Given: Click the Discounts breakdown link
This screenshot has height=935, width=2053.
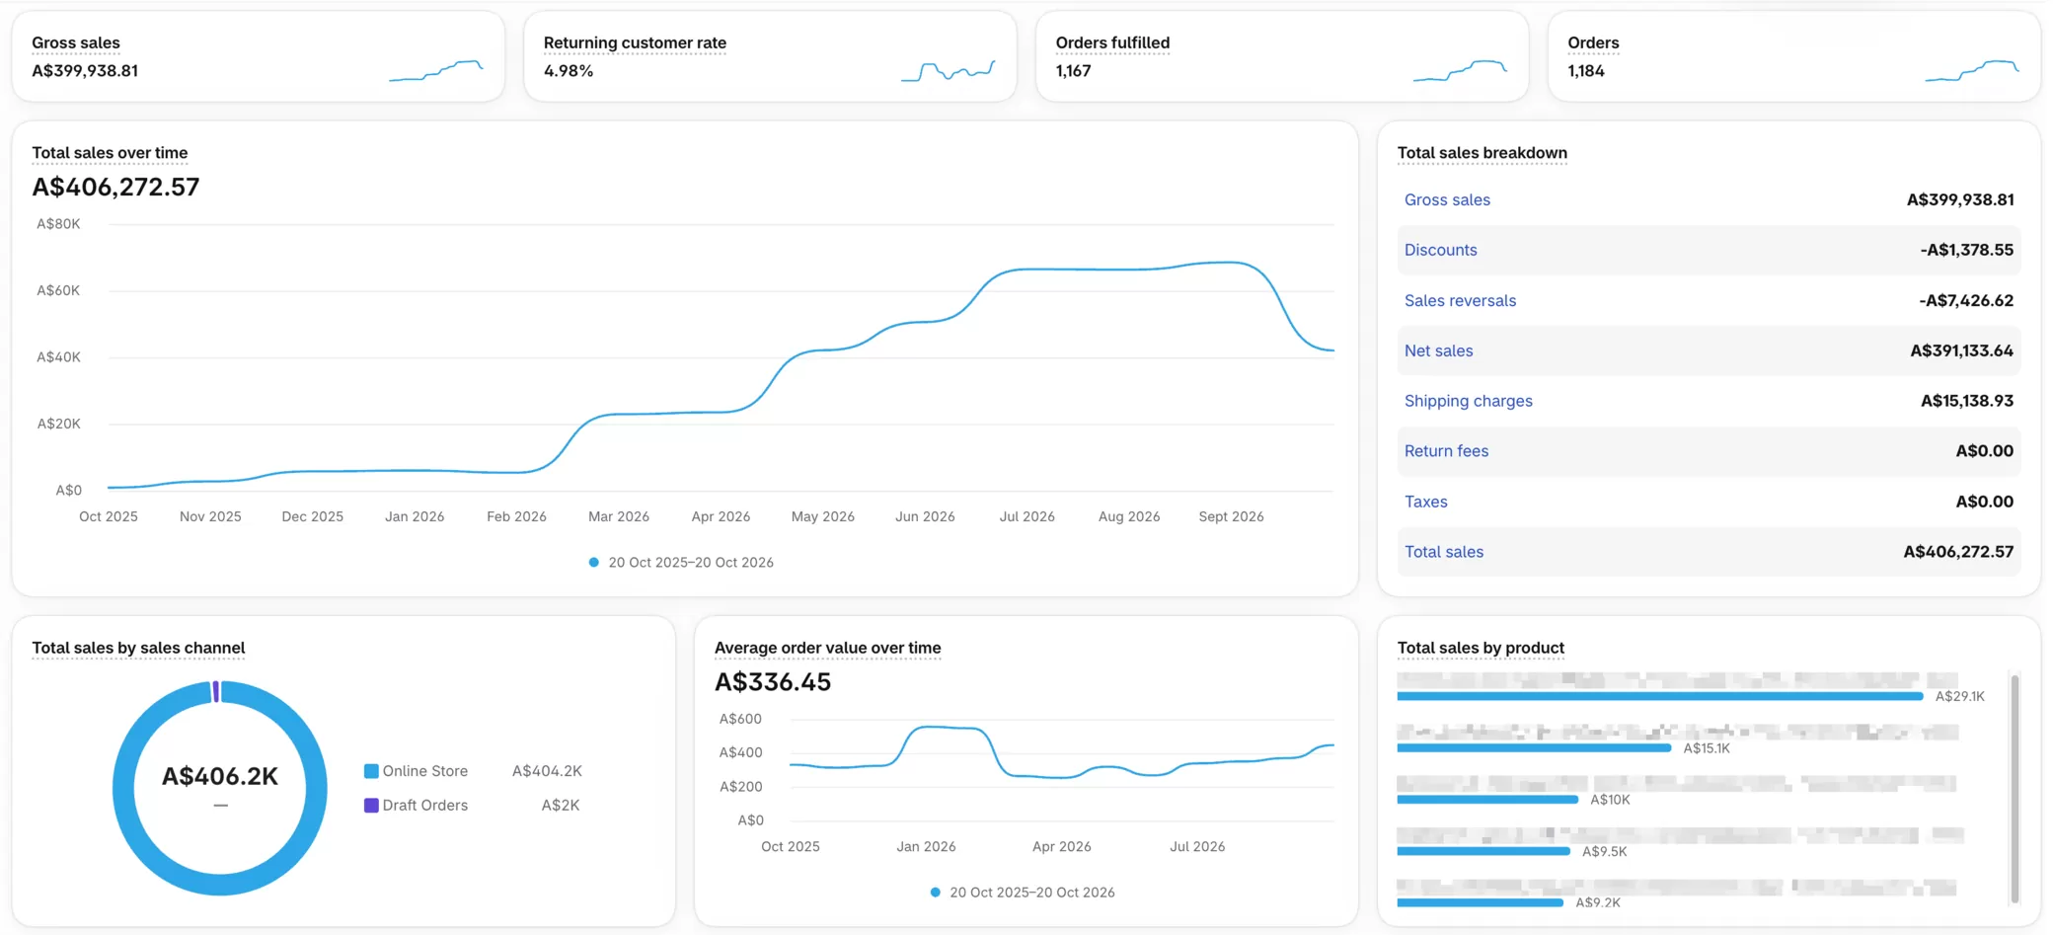Looking at the screenshot, I should (x=1440, y=250).
